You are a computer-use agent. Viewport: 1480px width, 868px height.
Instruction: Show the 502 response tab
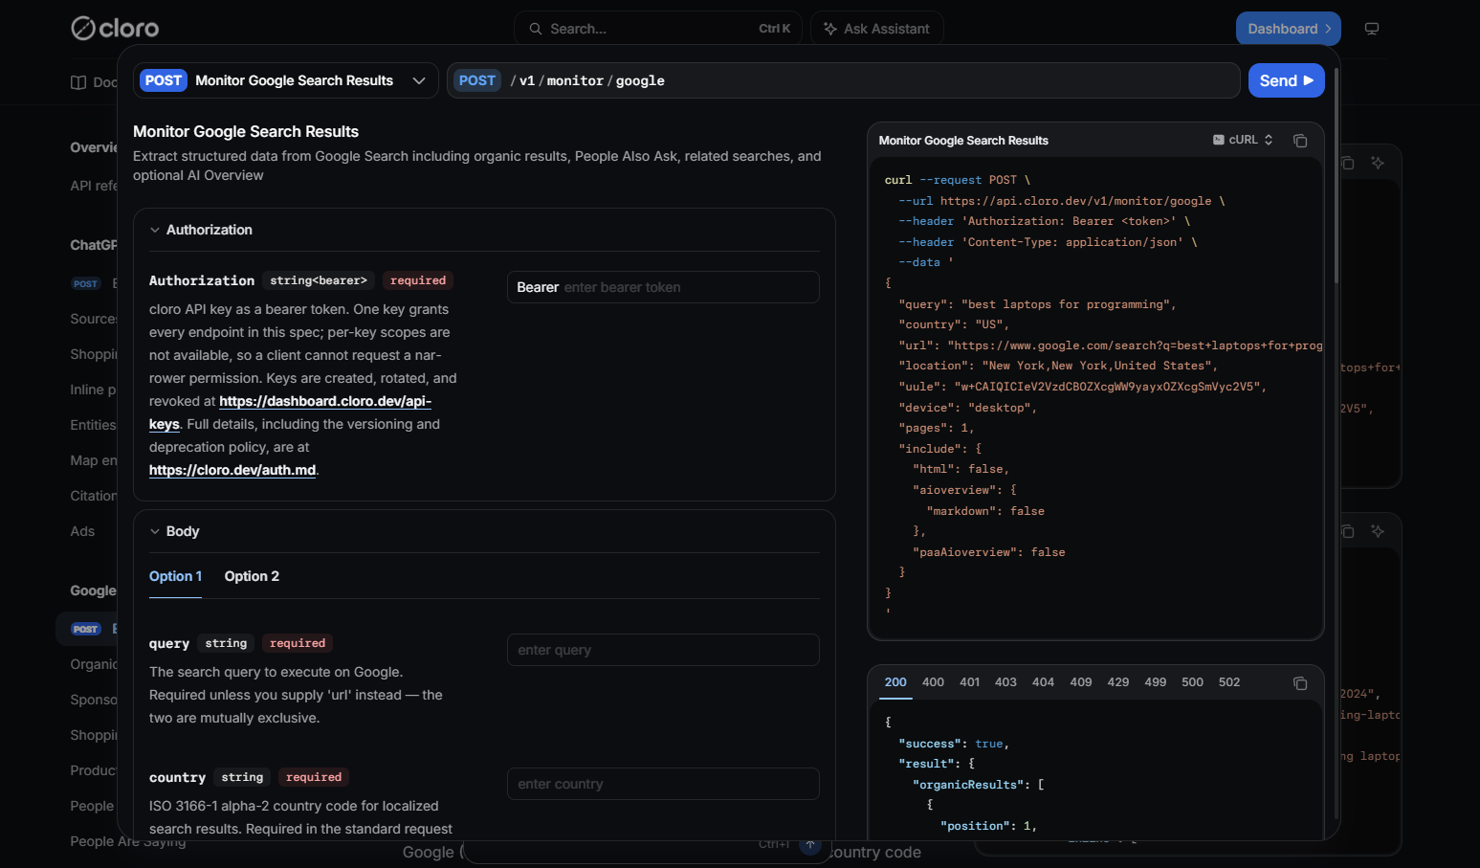(x=1229, y=682)
